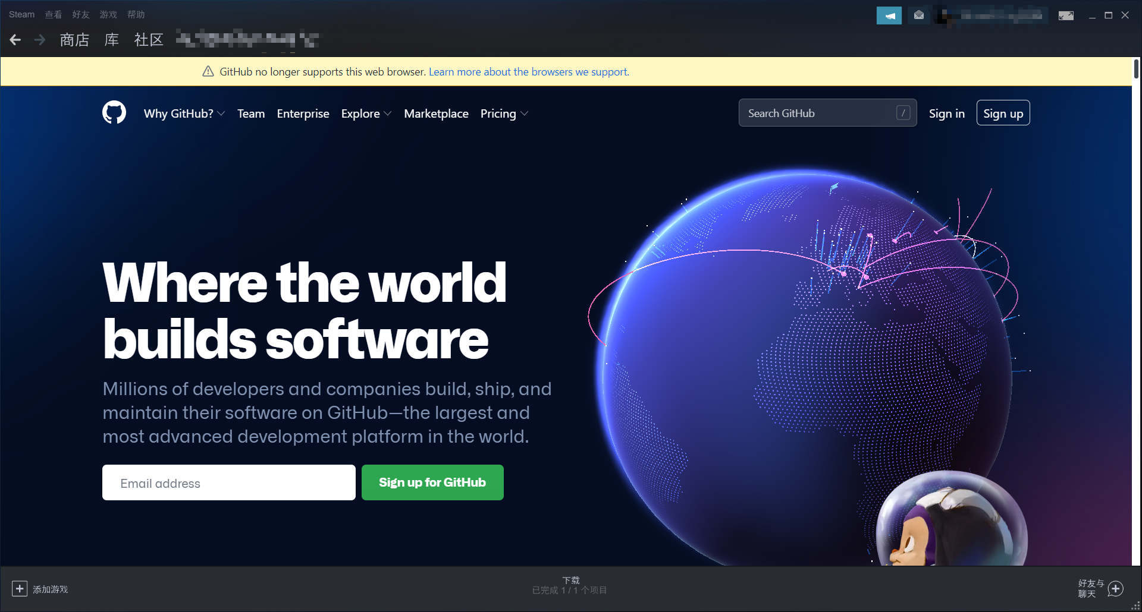Open Team page from the navbar
The height and width of the screenshot is (612, 1142).
[x=250, y=113]
